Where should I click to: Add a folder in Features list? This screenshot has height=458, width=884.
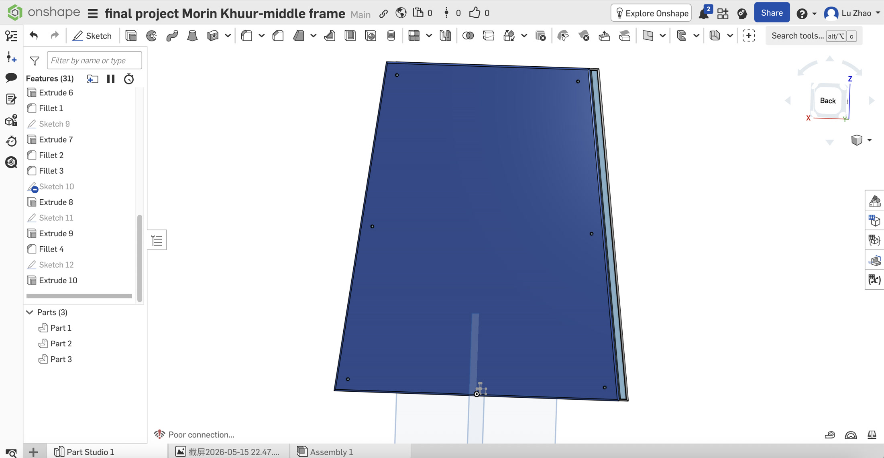tap(92, 79)
